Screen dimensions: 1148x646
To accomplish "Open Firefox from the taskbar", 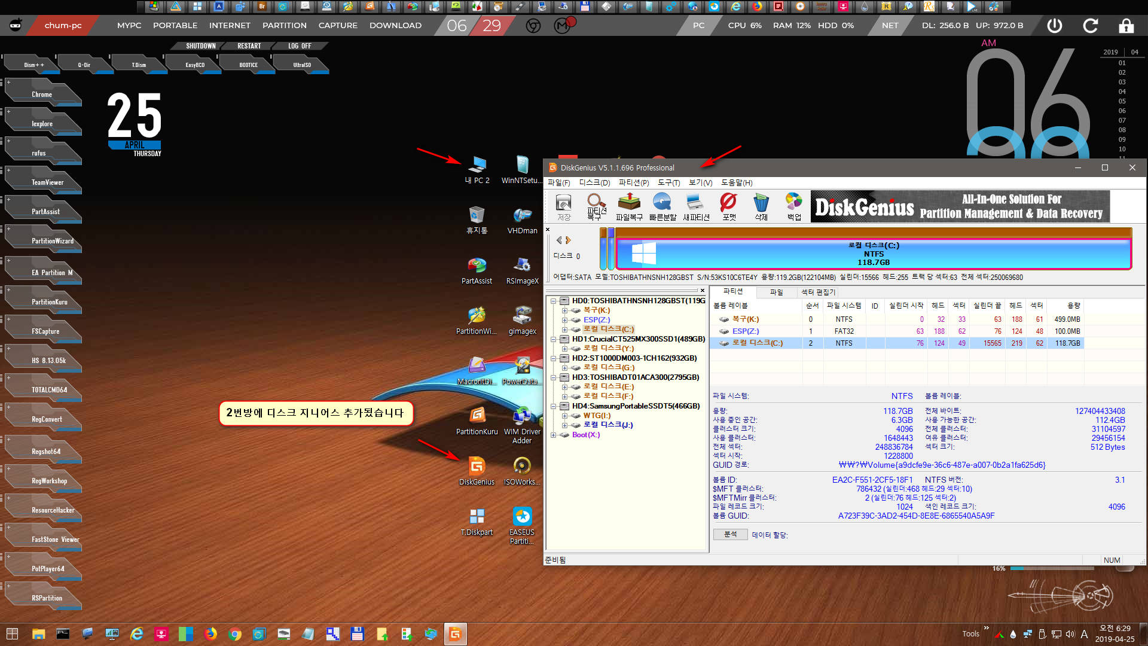I will (x=210, y=634).
